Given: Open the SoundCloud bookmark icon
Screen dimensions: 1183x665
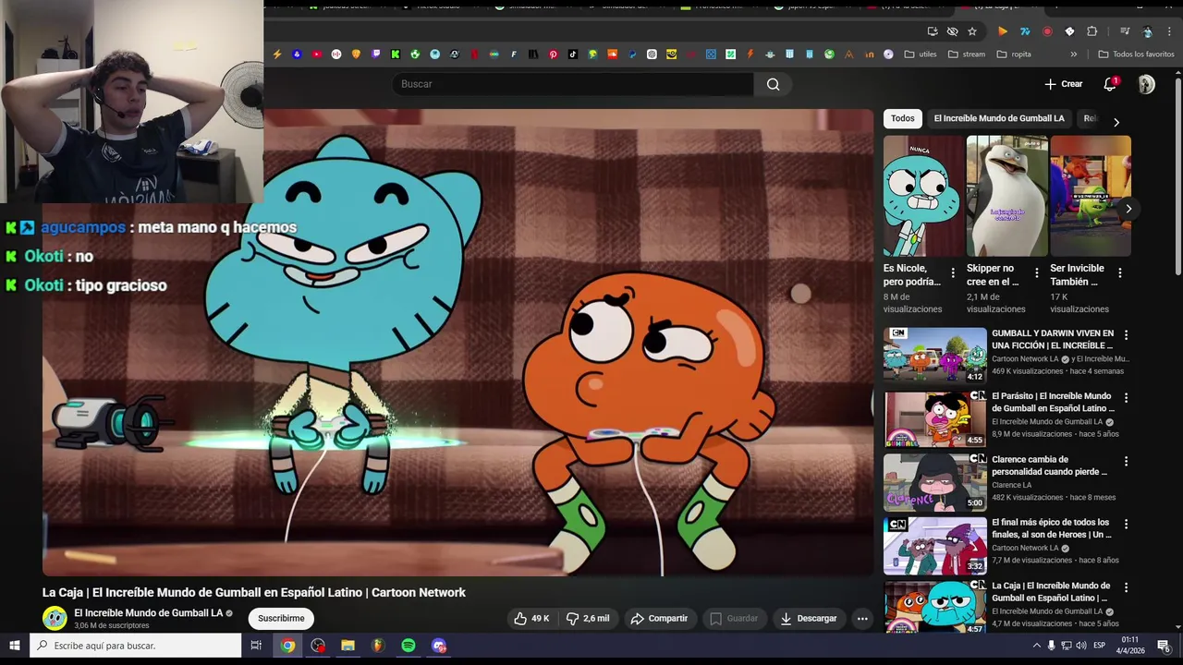Looking at the screenshot, I should click(x=612, y=54).
